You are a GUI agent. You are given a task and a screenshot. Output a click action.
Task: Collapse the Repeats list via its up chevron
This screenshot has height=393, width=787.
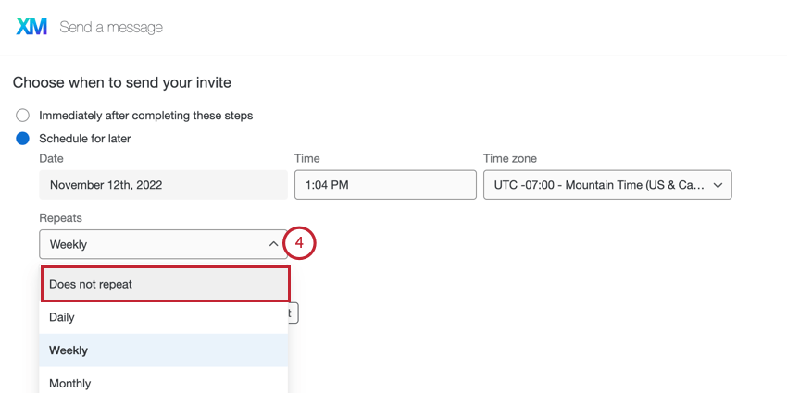coord(273,244)
